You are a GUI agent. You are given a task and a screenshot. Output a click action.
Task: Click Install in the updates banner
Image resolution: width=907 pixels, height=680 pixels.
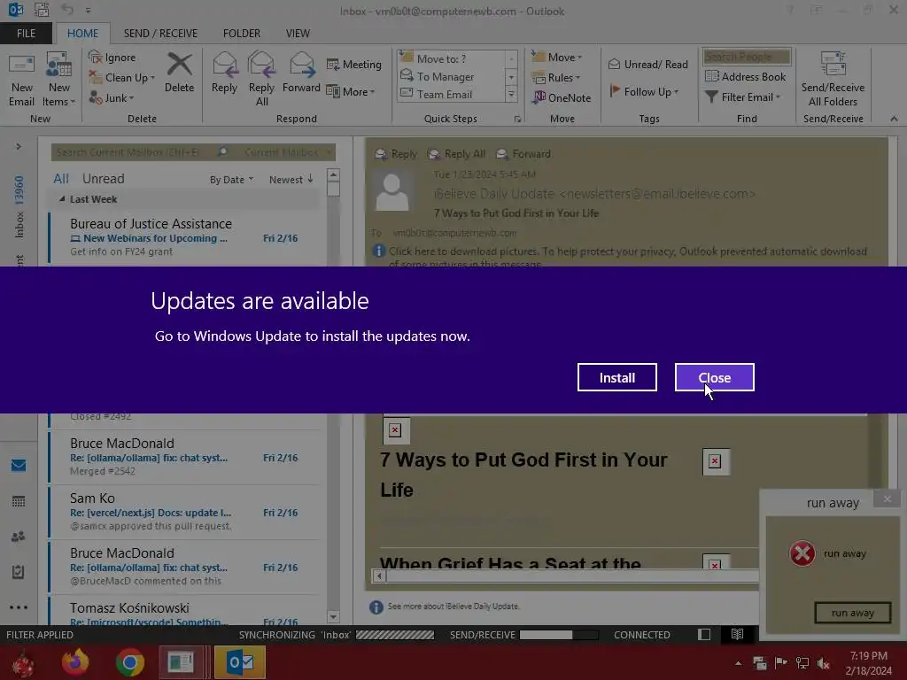pos(617,377)
